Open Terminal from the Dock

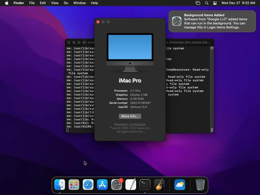pyautogui.click(x=145, y=185)
